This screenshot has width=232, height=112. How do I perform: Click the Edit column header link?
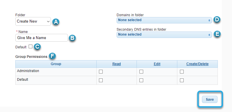[x=157, y=64]
